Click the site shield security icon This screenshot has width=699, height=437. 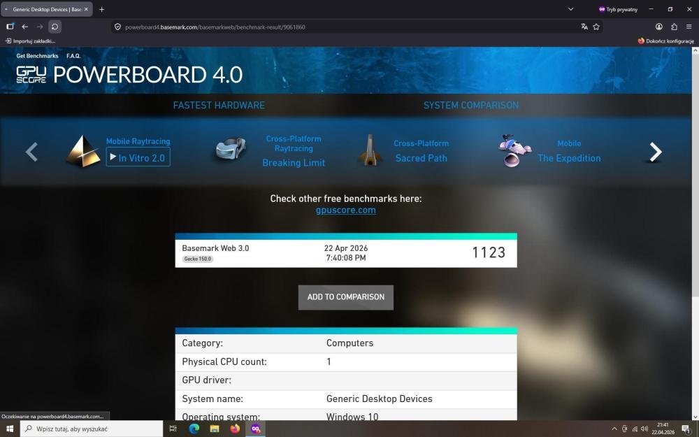pos(117,27)
